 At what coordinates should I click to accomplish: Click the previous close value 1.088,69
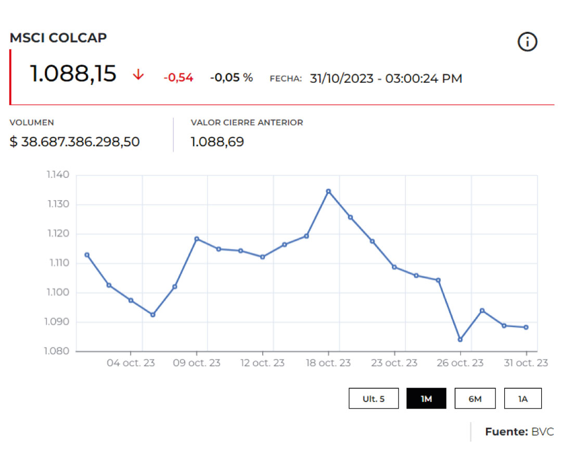[x=217, y=142]
